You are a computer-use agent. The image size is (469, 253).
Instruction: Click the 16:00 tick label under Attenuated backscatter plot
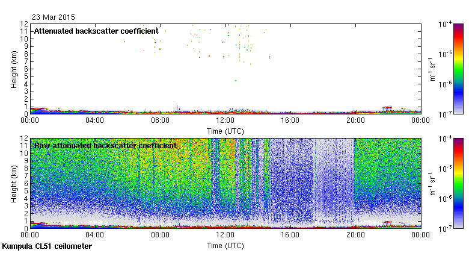click(290, 120)
